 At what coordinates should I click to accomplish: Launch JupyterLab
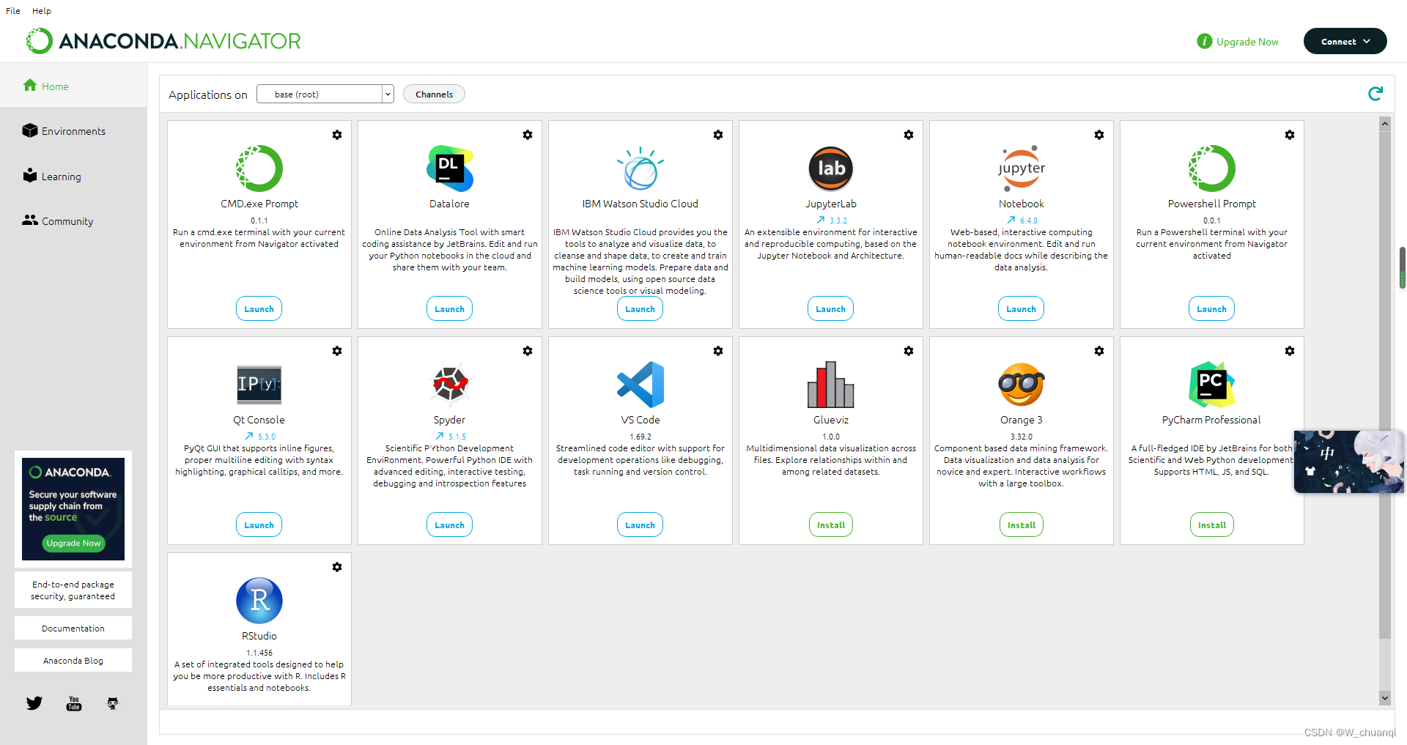pyautogui.click(x=830, y=308)
